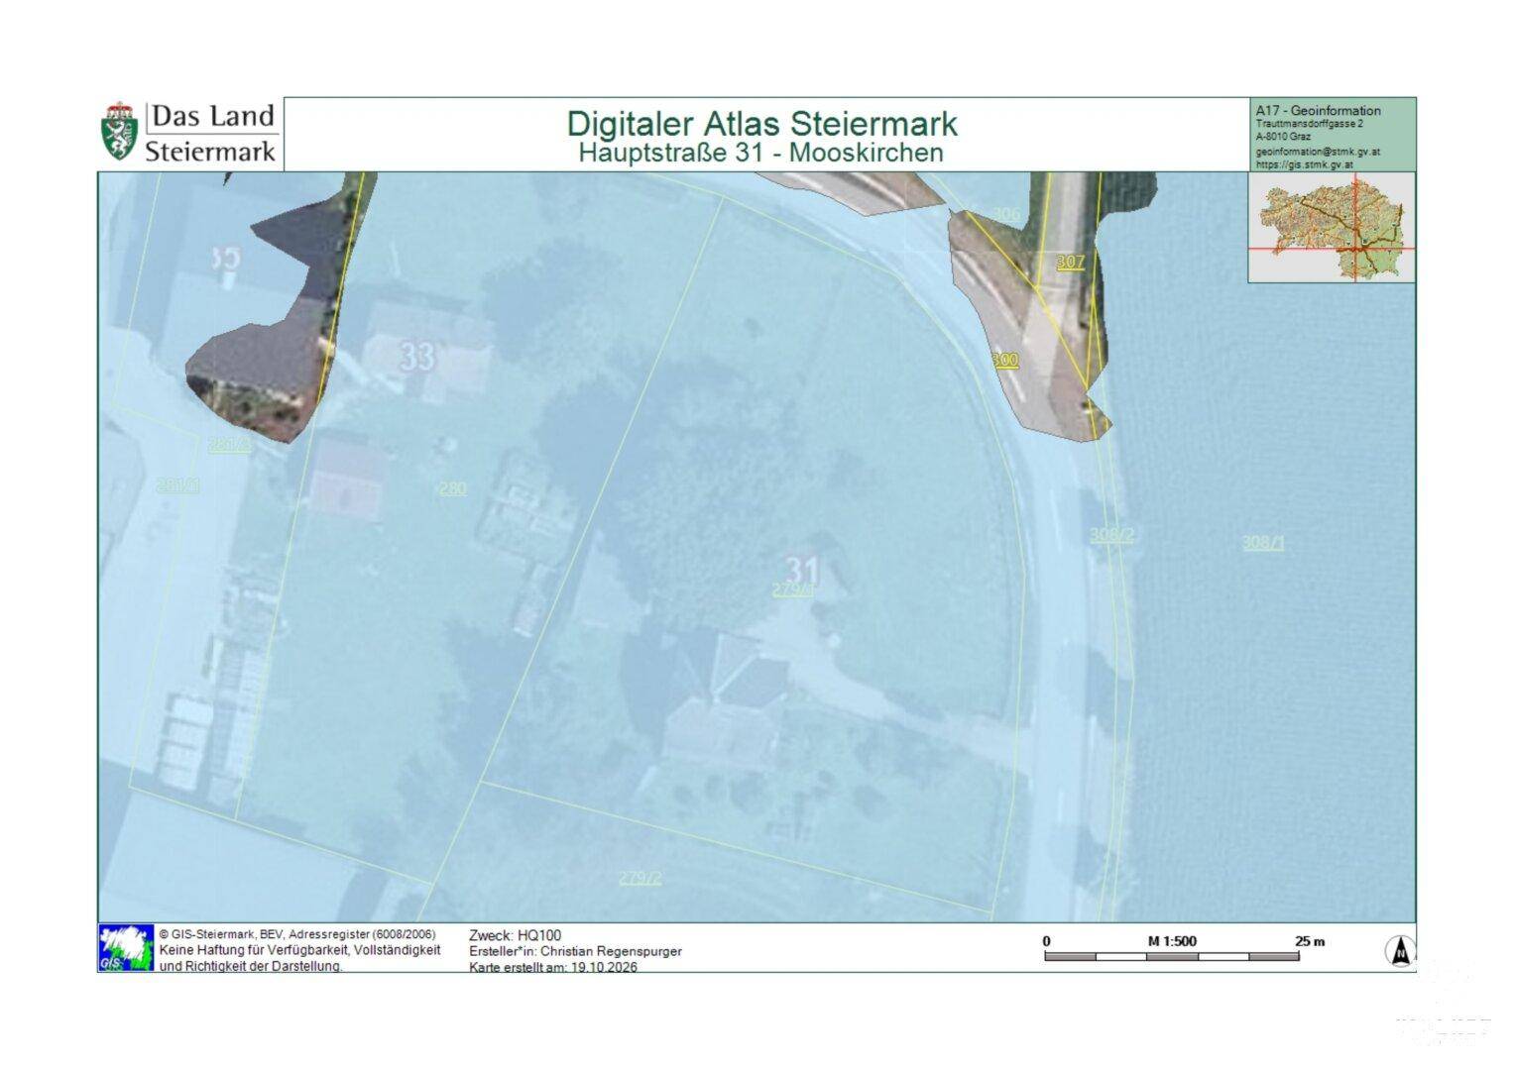Click the geoinformation@stmk.gv.at email address
Image resolution: width=1514 pixels, height=1070 pixels.
tap(1318, 152)
